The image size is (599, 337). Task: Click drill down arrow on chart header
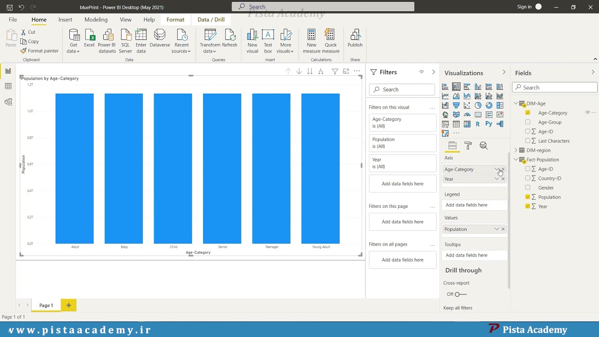[x=299, y=71]
